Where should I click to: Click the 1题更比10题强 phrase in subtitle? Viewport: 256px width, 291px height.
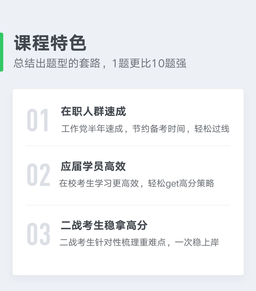149,63
